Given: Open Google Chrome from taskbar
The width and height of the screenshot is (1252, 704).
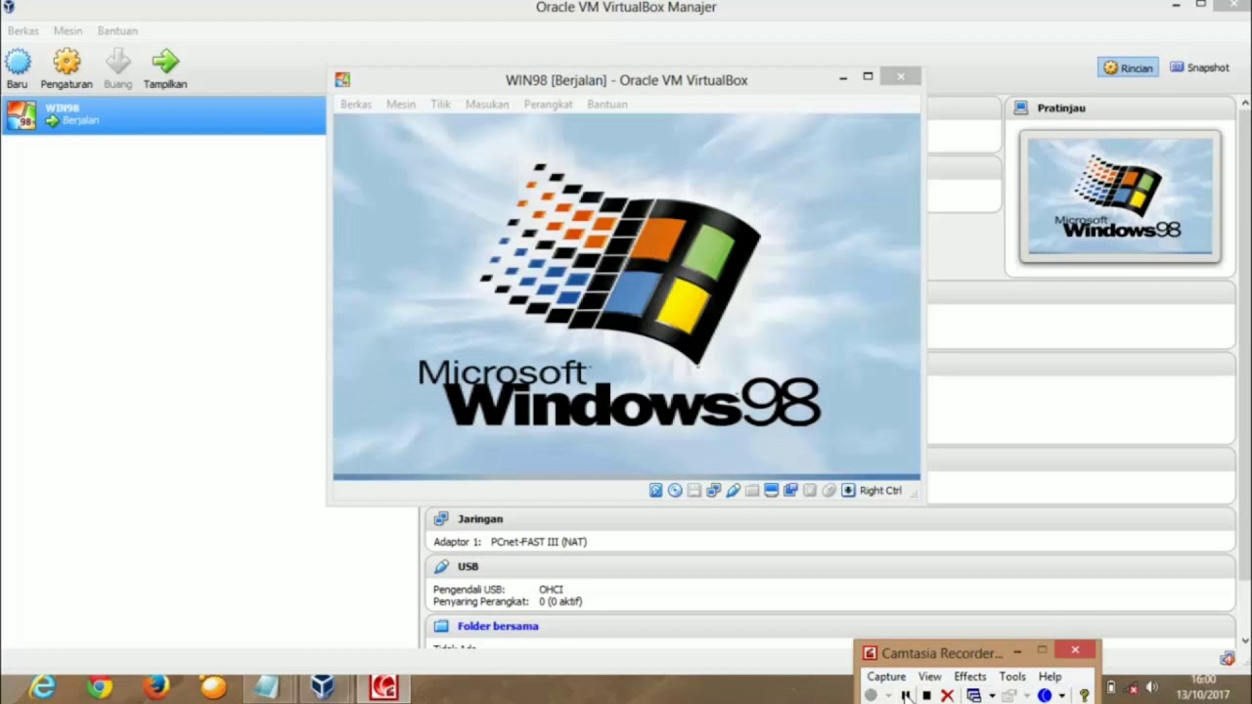Looking at the screenshot, I should (x=99, y=688).
